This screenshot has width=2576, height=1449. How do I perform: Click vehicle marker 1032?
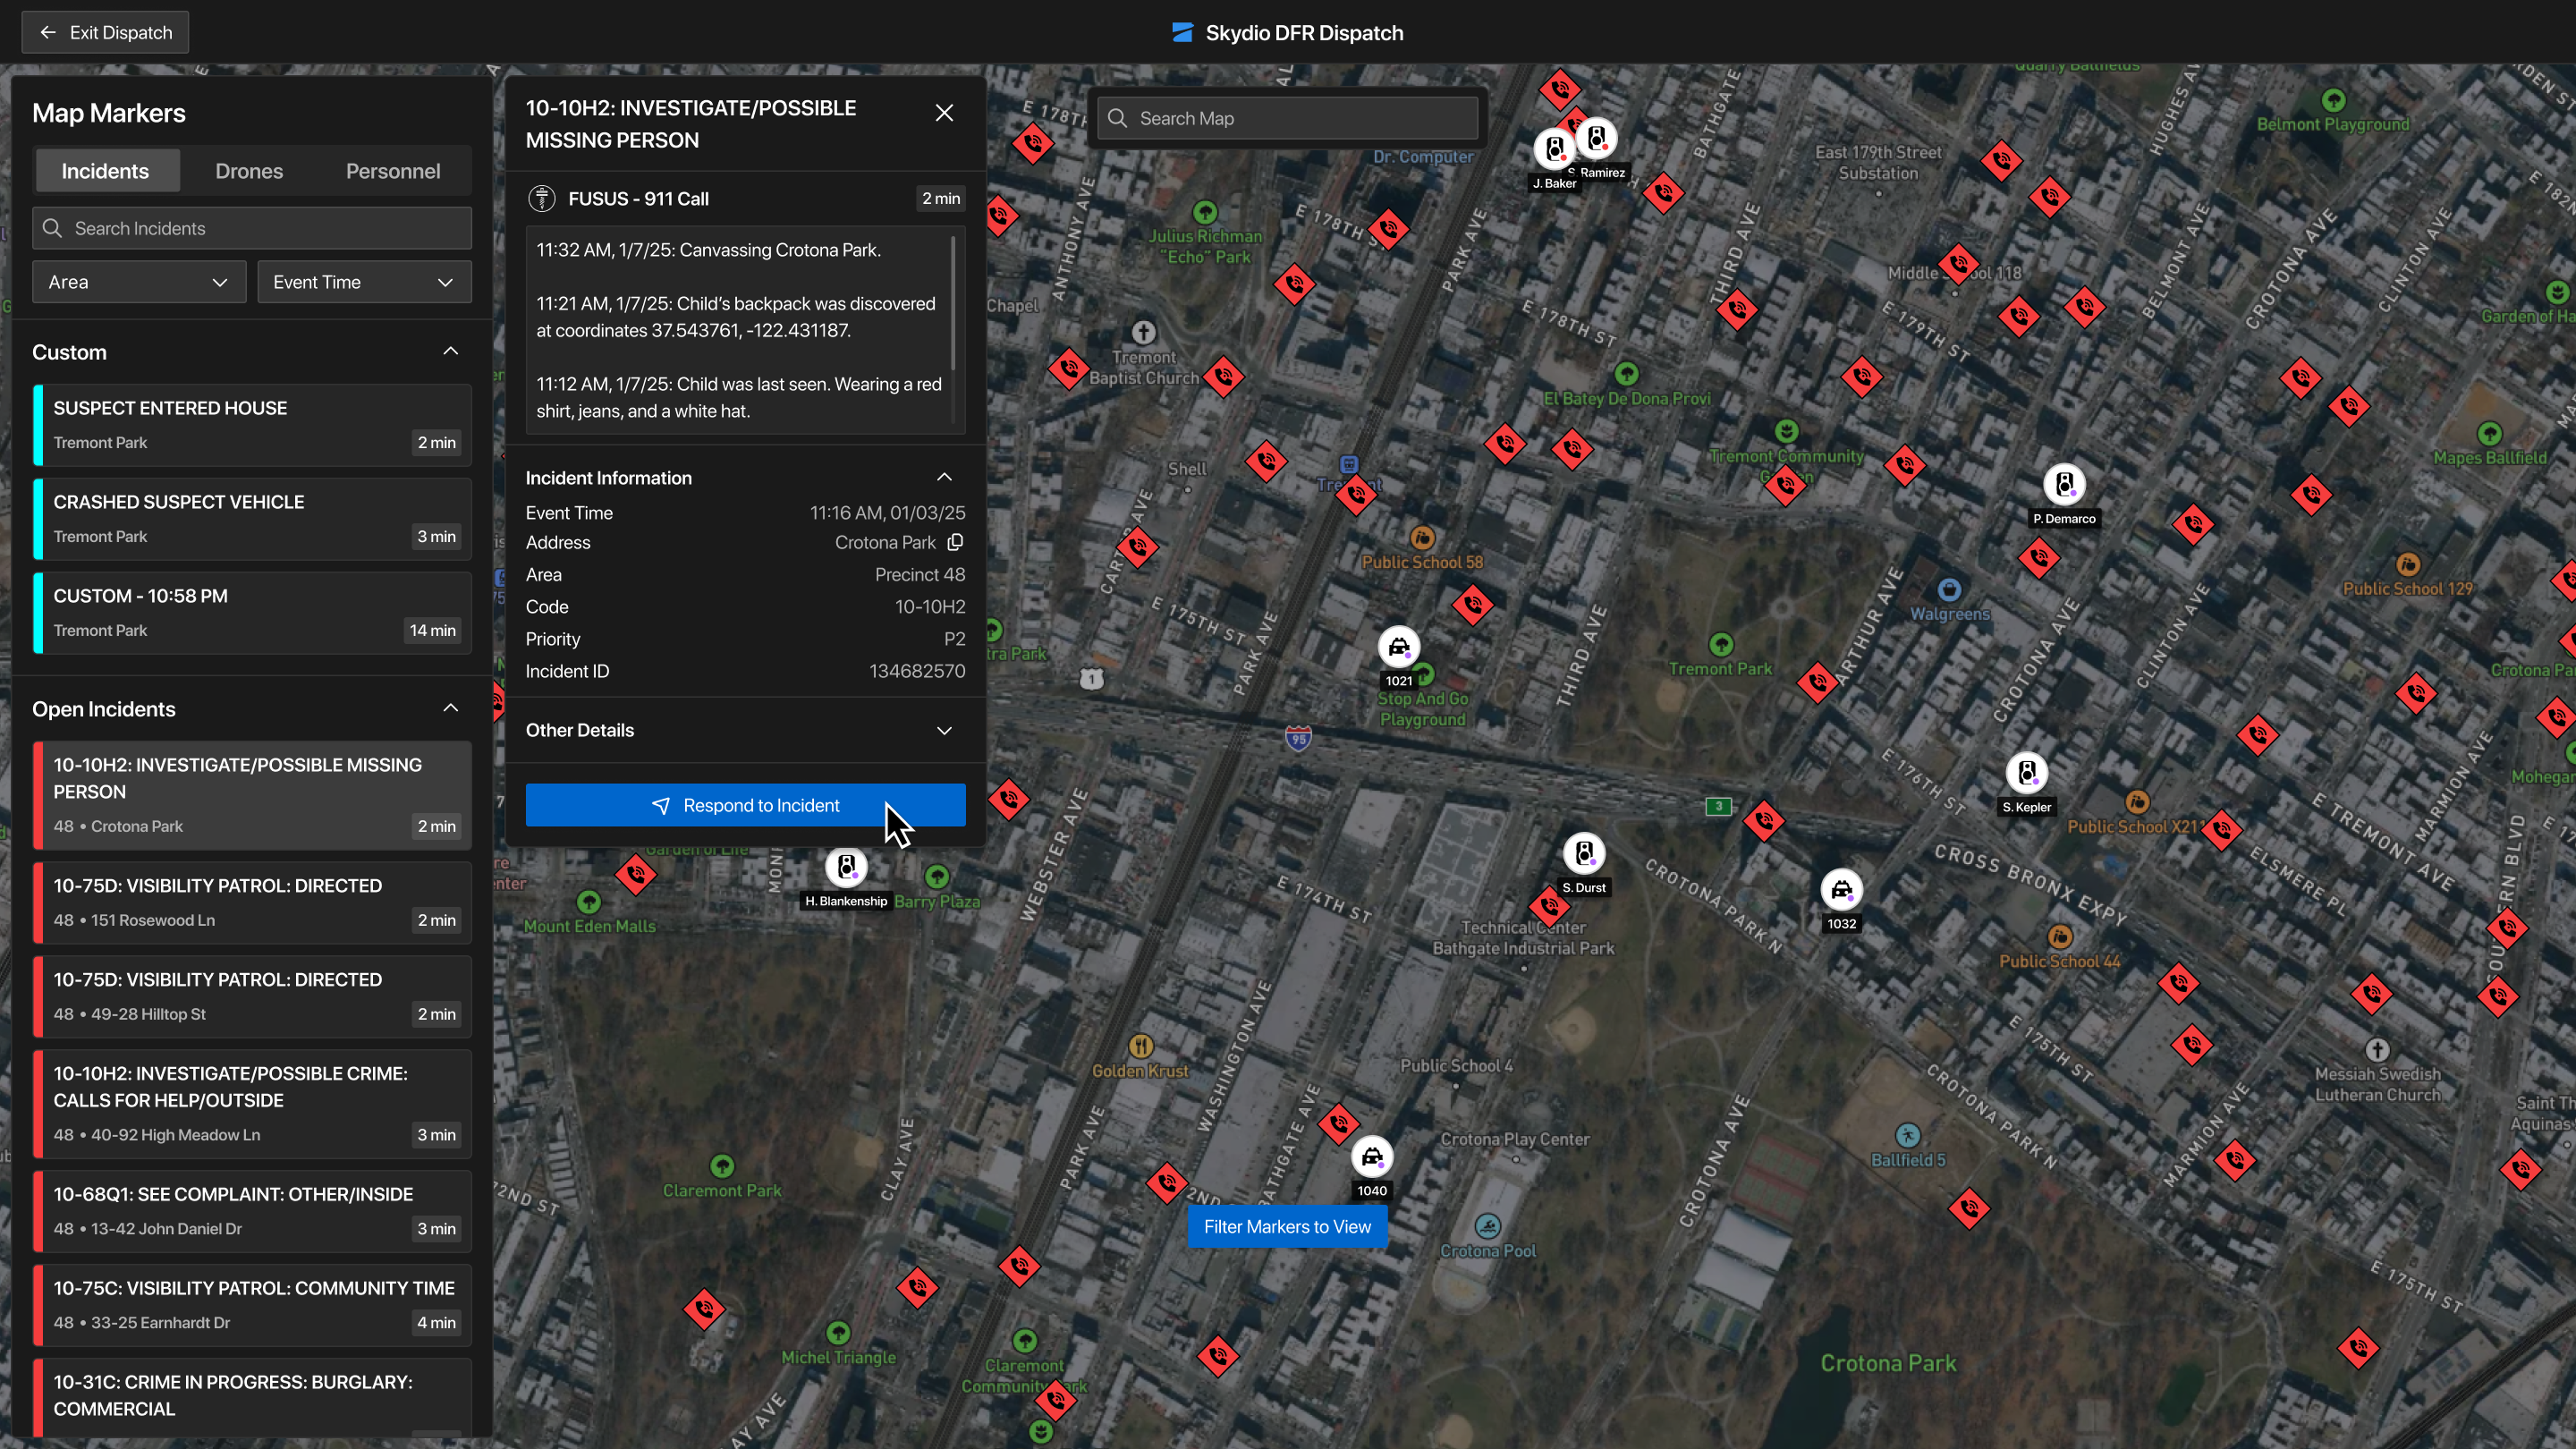(1841, 890)
